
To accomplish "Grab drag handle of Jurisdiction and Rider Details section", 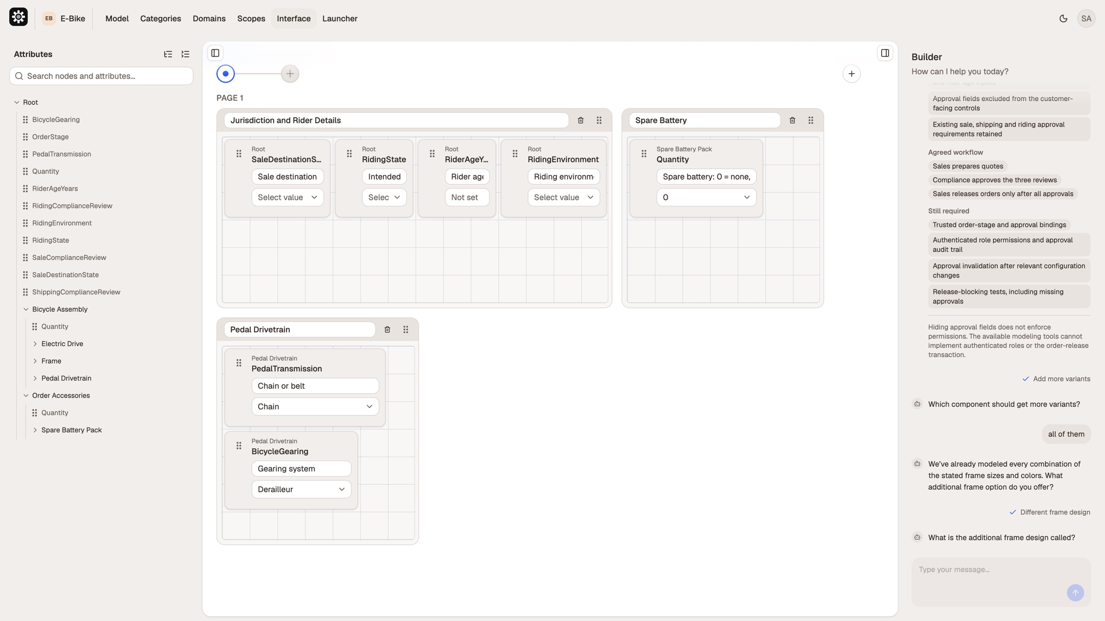I will [599, 121].
